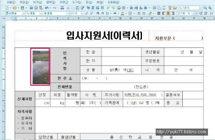Click the 결혼여부 cell
Viewport: 215px width, 140px height.
173,95
